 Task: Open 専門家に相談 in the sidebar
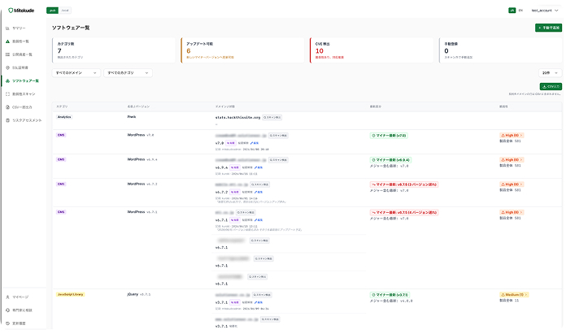pos(23,310)
